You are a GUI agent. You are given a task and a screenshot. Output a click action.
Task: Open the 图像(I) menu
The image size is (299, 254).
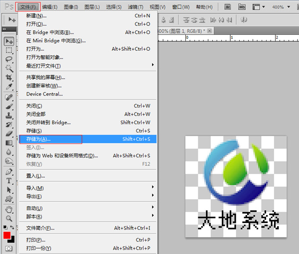point(71,7)
